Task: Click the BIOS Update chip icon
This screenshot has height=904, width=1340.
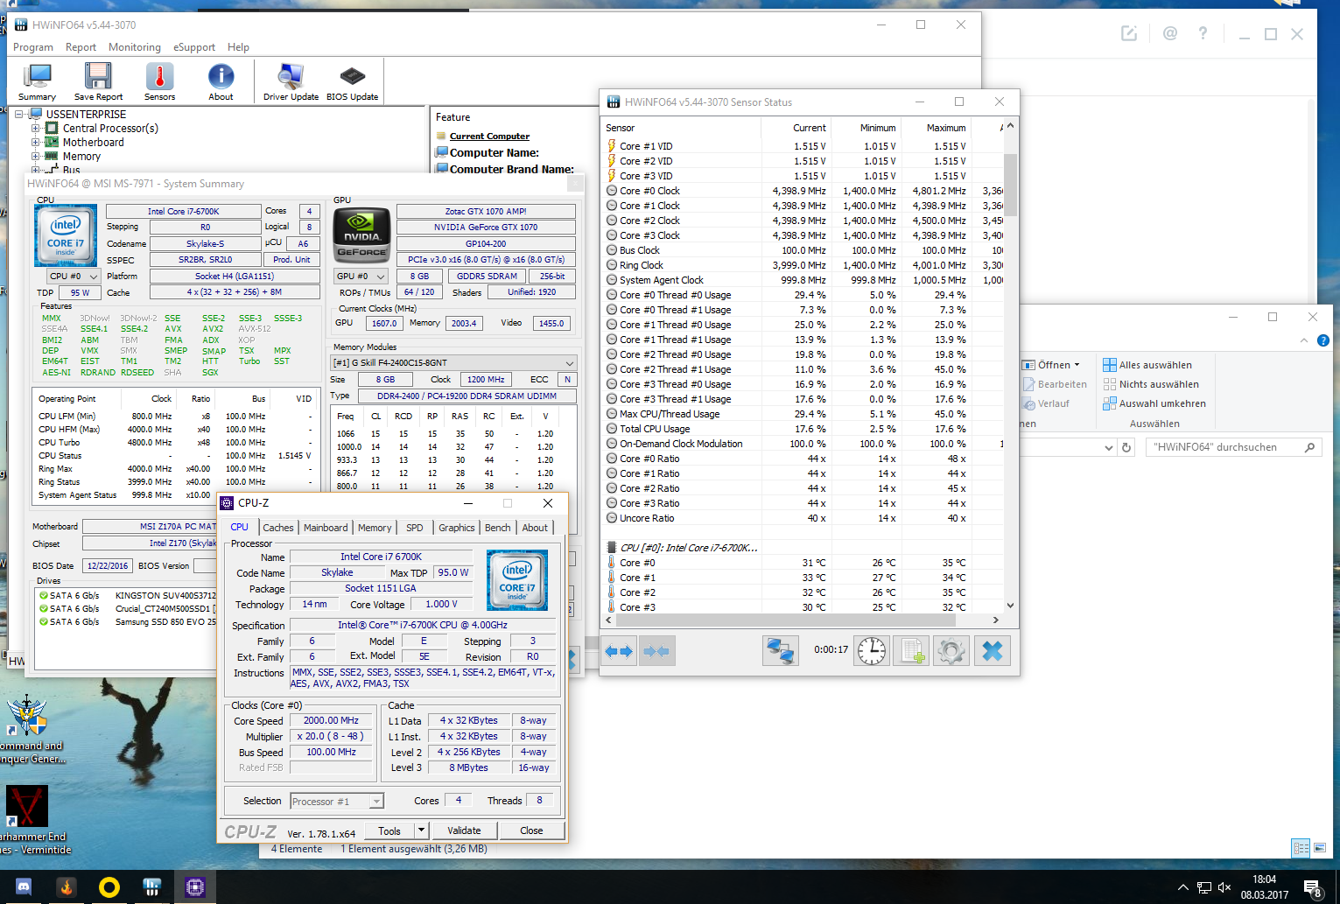Action: (352, 82)
